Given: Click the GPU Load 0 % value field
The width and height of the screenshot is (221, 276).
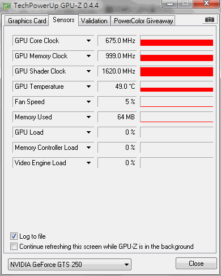Looking at the screenshot, I should (x=117, y=132).
